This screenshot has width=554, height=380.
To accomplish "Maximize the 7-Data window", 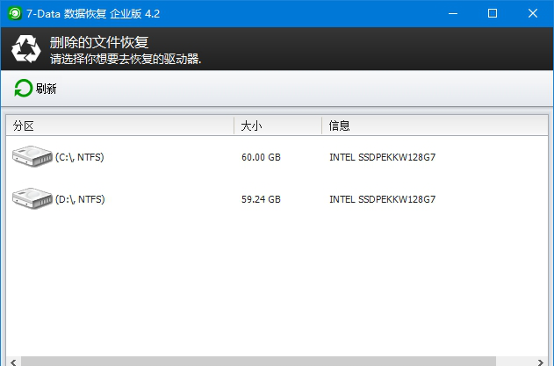I will click(x=493, y=14).
